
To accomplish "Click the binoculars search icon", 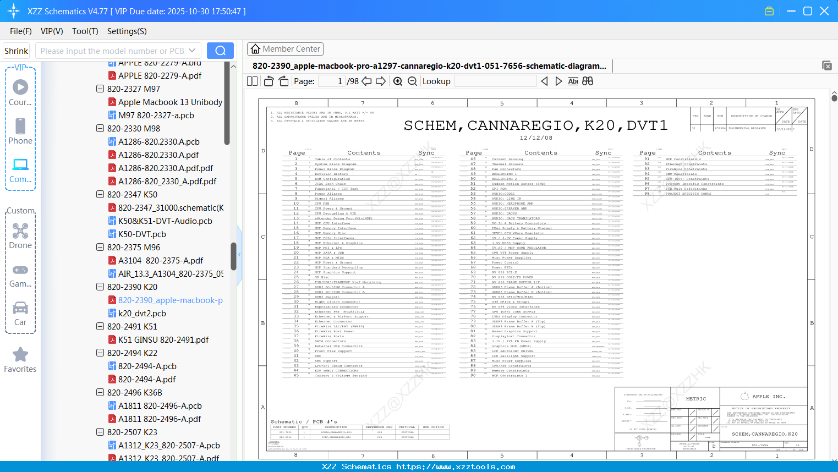I will [588, 81].
